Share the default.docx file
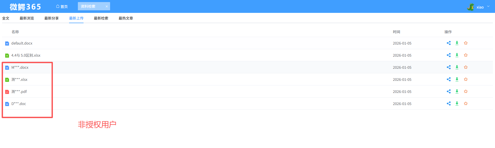This screenshot has height=148, width=495. click(x=449, y=43)
